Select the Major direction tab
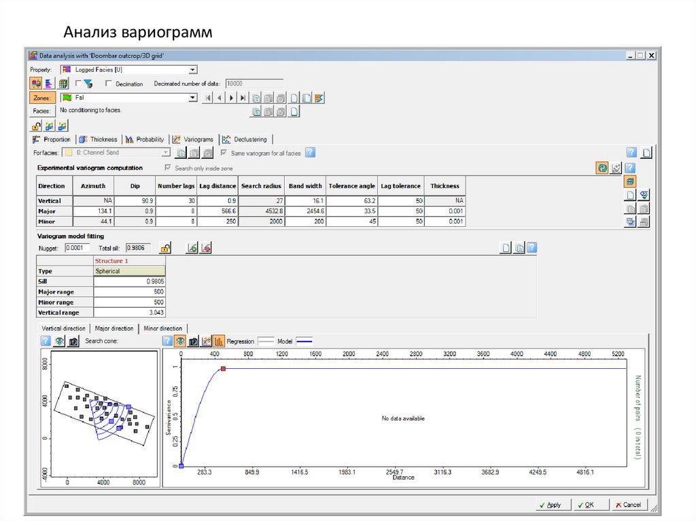Viewport: 696px width, 521px height. click(x=114, y=328)
